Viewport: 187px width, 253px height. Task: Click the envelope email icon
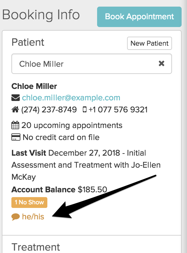pos(16,98)
